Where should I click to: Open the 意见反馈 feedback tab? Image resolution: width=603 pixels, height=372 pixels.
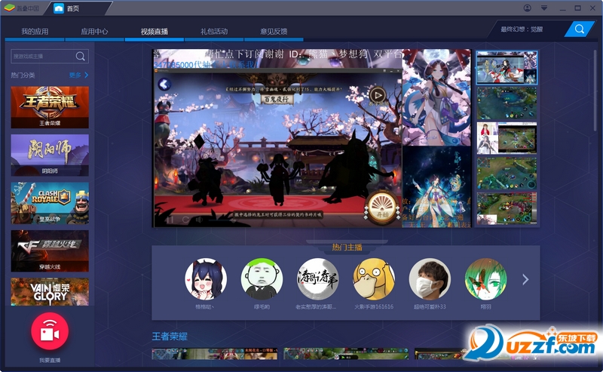click(274, 32)
